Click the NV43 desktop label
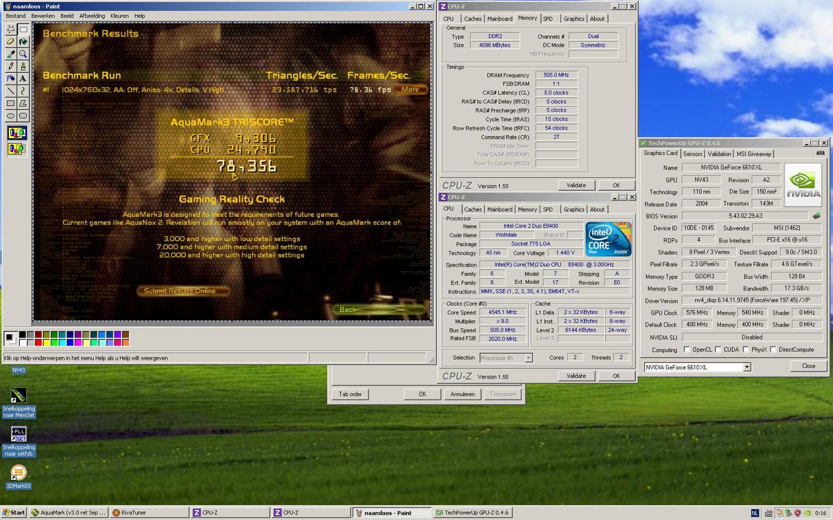This screenshot has height=520, width=833. pyautogui.click(x=19, y=370)
